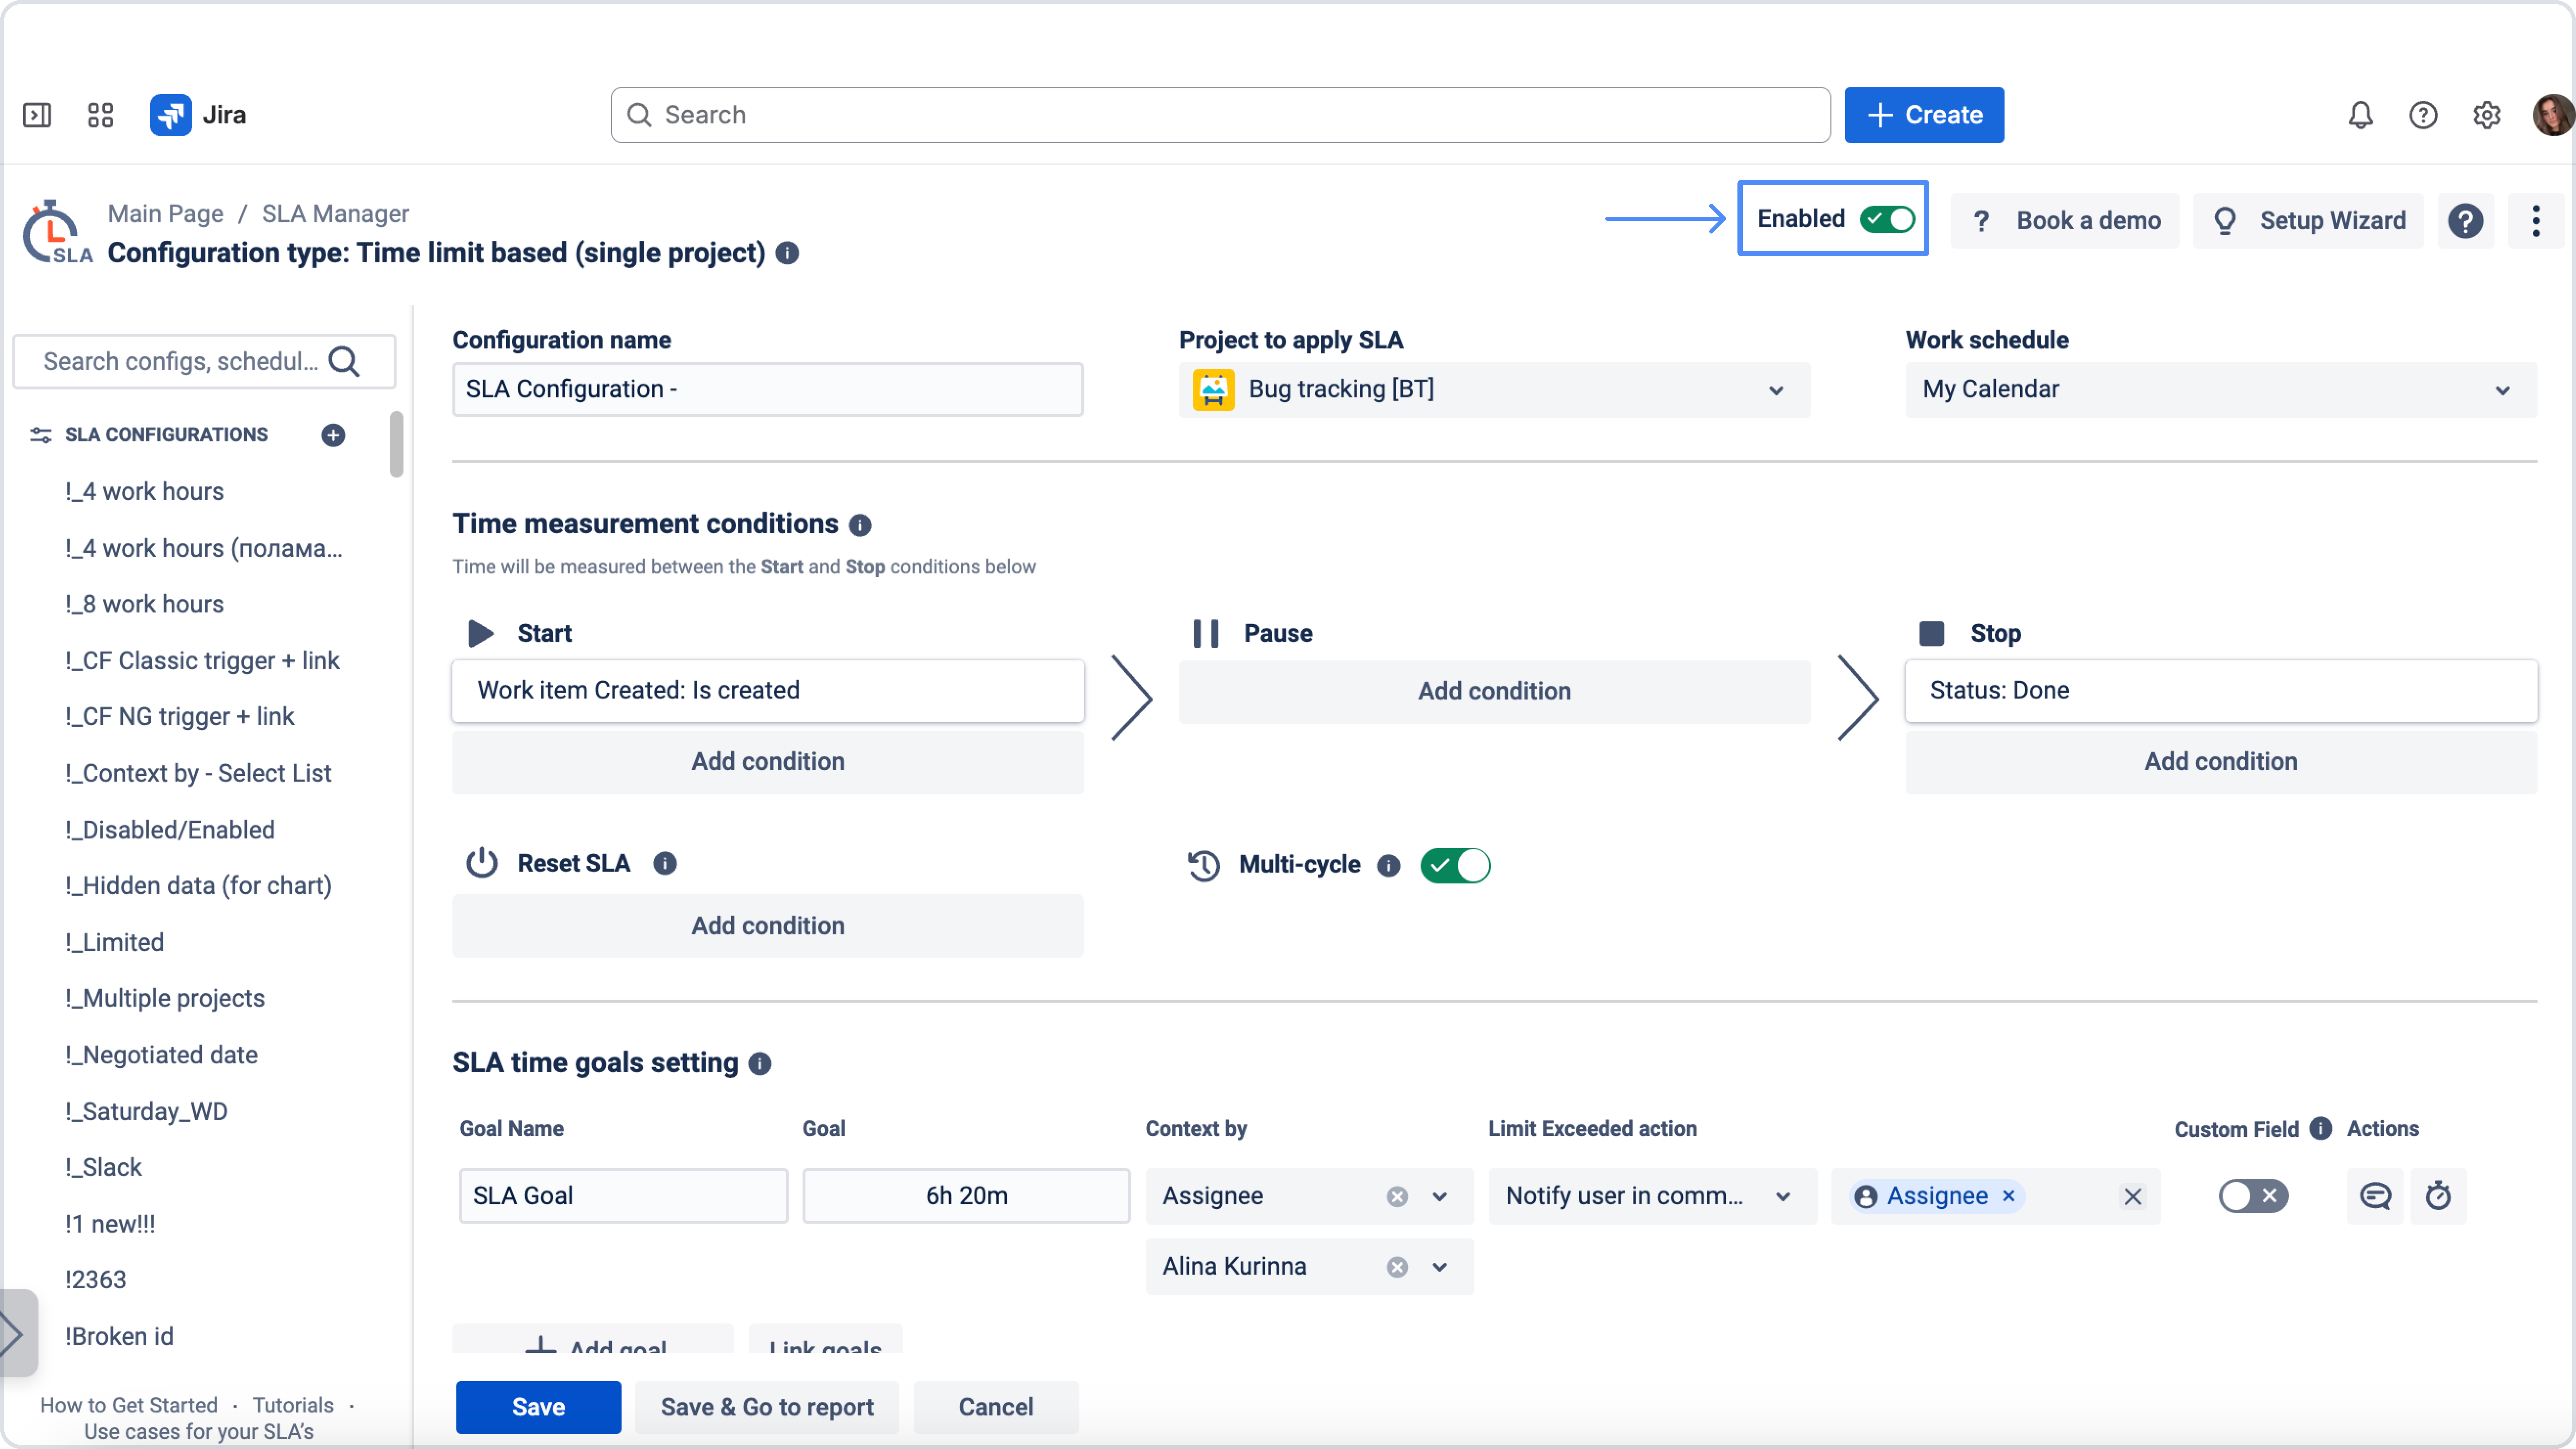This screenshot has height=1449, width=2576.
Task: Clear the Assignee context selection
Action: [x=1397, y=1197]
